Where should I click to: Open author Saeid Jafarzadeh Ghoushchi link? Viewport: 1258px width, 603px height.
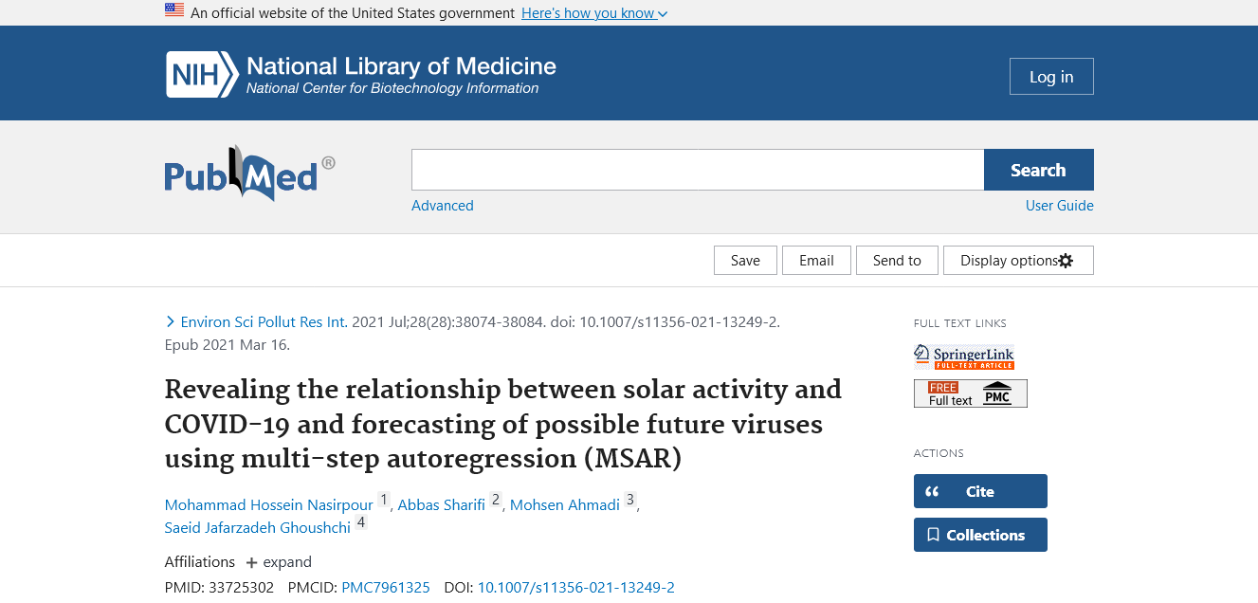[x=258, y=527]
